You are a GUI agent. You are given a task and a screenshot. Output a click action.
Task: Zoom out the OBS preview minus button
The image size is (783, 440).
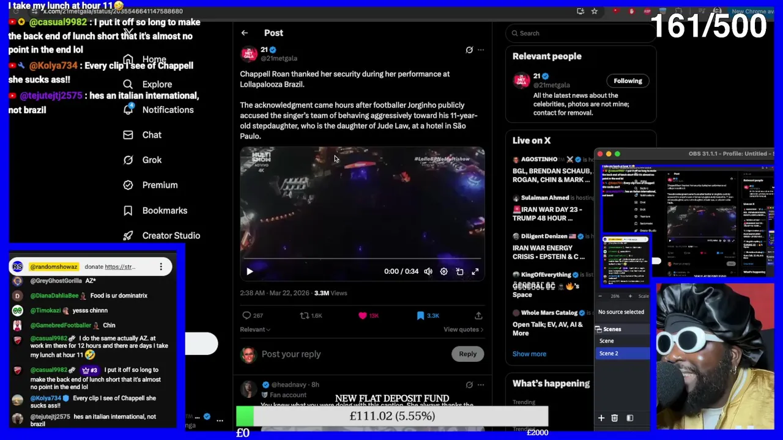point(601,296)
